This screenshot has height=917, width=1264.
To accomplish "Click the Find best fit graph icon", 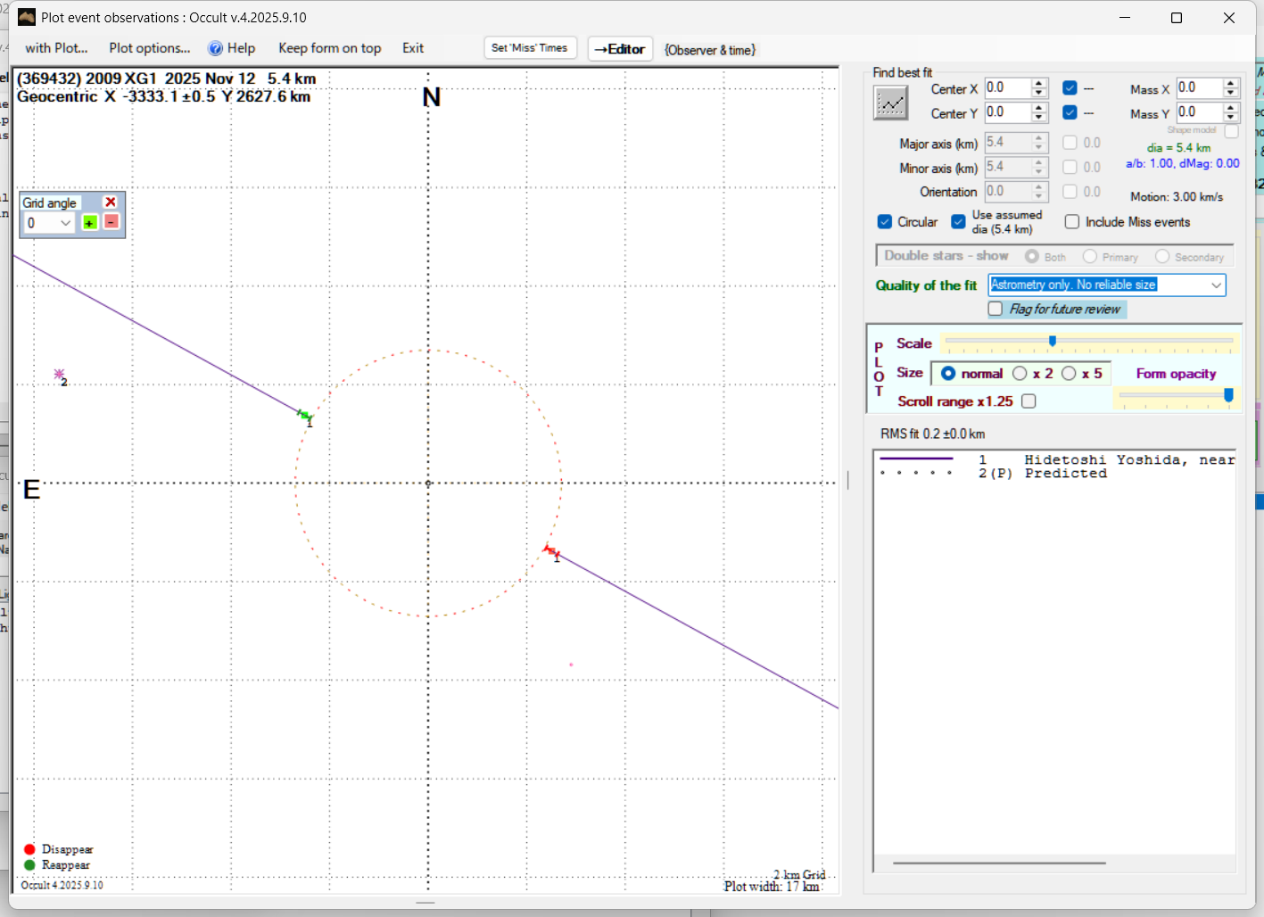I will (x=890, y=103).
